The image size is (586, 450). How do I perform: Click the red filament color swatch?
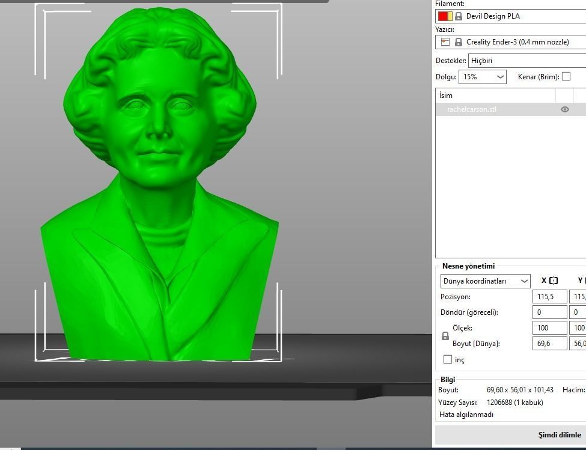click(443, 16)
